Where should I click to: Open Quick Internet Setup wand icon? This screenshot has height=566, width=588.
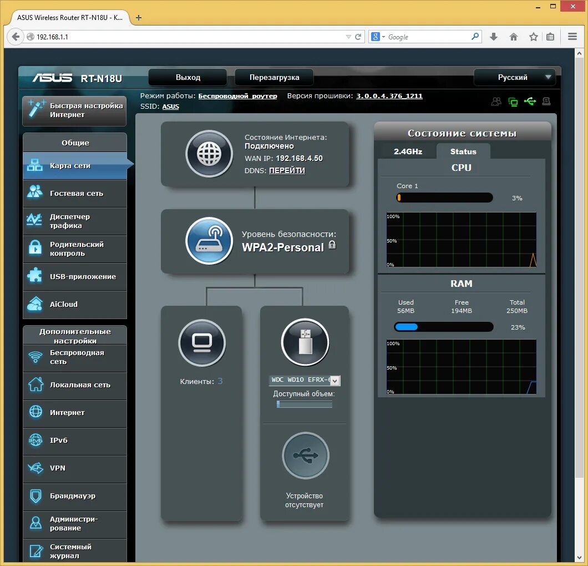37,109
